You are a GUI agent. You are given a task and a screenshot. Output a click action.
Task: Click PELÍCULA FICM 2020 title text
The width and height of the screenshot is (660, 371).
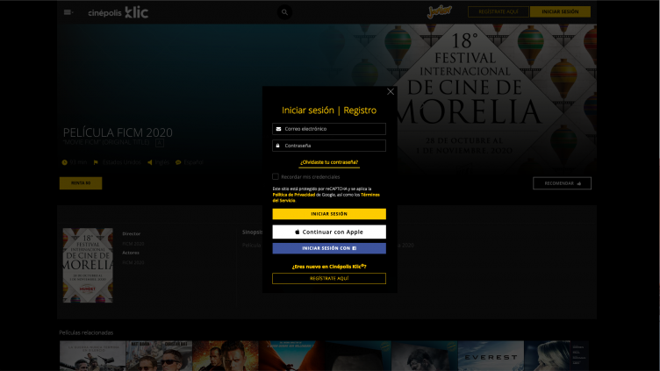tap(118, 132)
